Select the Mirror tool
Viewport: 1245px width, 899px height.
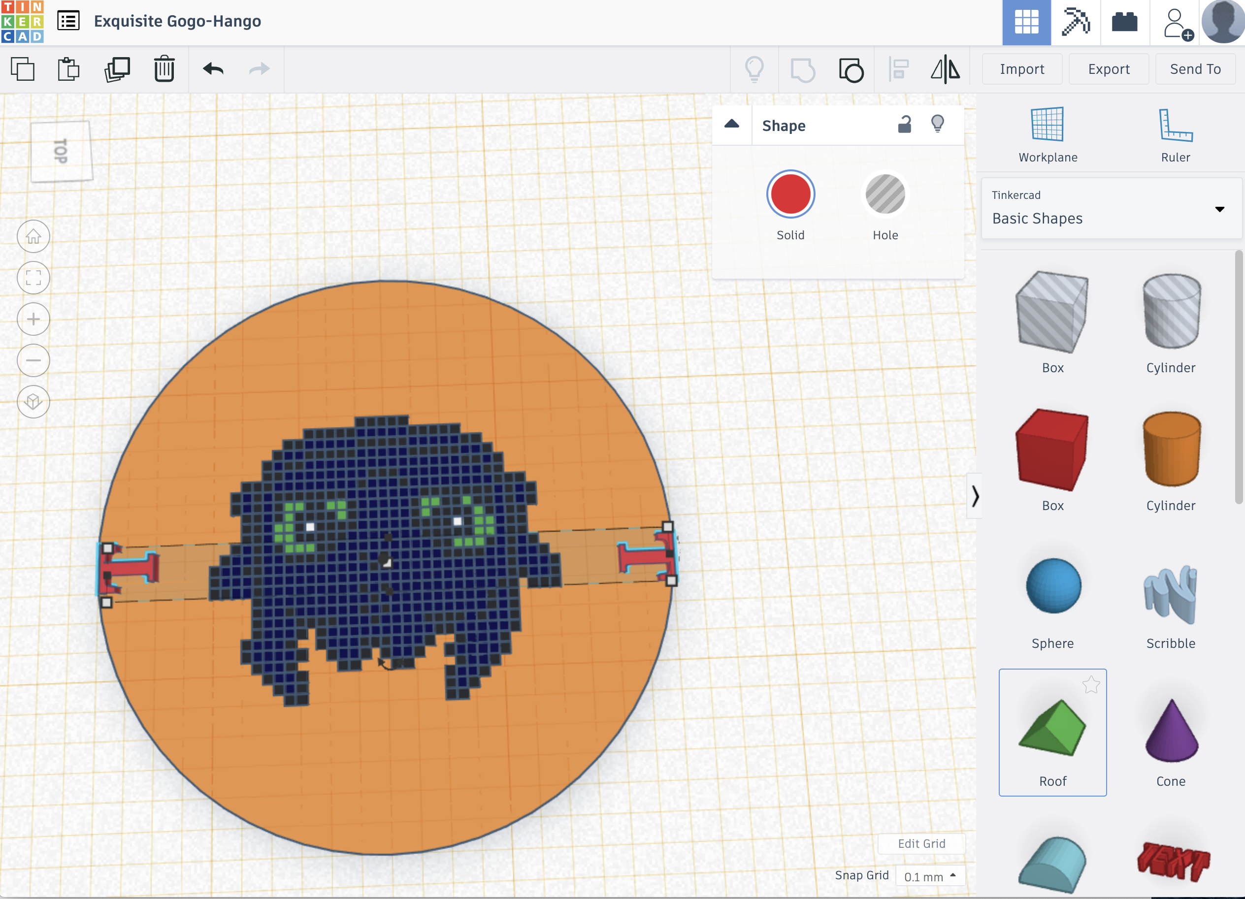[x=945, y=70]
